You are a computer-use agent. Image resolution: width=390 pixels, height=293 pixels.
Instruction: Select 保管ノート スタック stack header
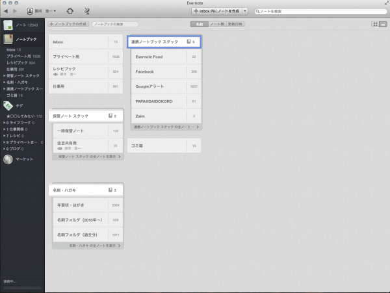[86, 116]
